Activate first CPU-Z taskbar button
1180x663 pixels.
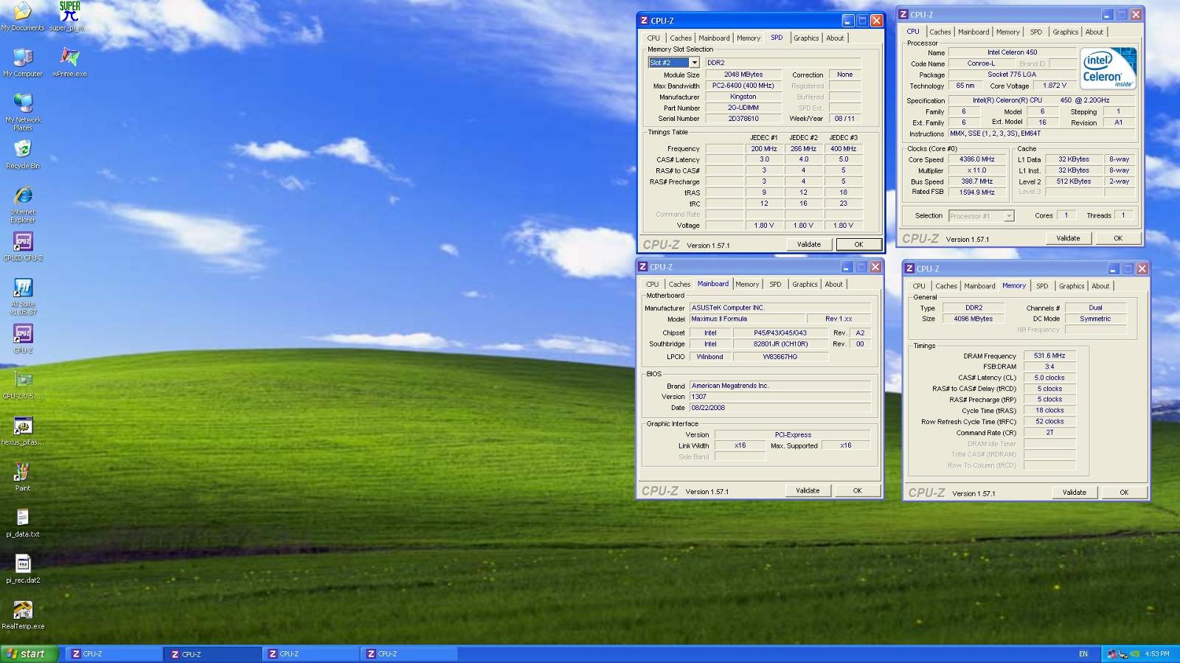click(114, 653)
